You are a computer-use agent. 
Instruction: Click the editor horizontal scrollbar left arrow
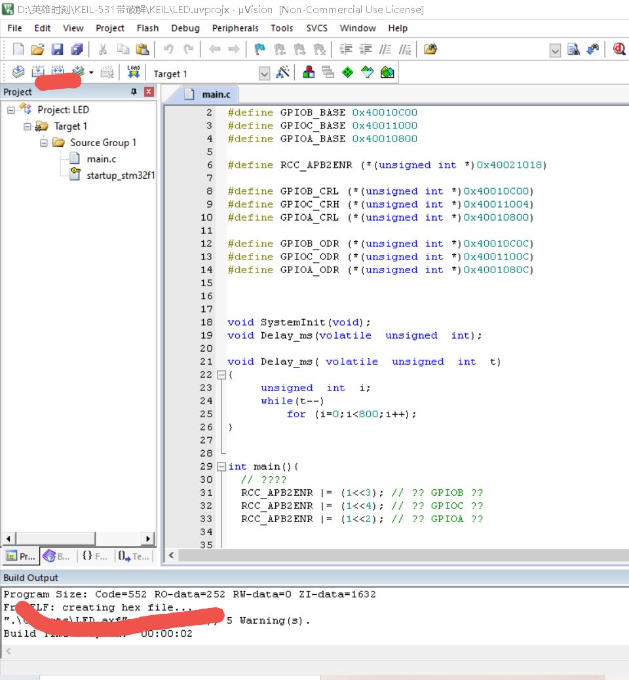click(x=172, y=555)
